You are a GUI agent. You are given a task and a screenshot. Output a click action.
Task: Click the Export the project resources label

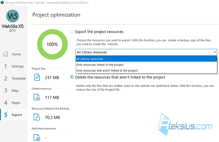tap(99, 32)
